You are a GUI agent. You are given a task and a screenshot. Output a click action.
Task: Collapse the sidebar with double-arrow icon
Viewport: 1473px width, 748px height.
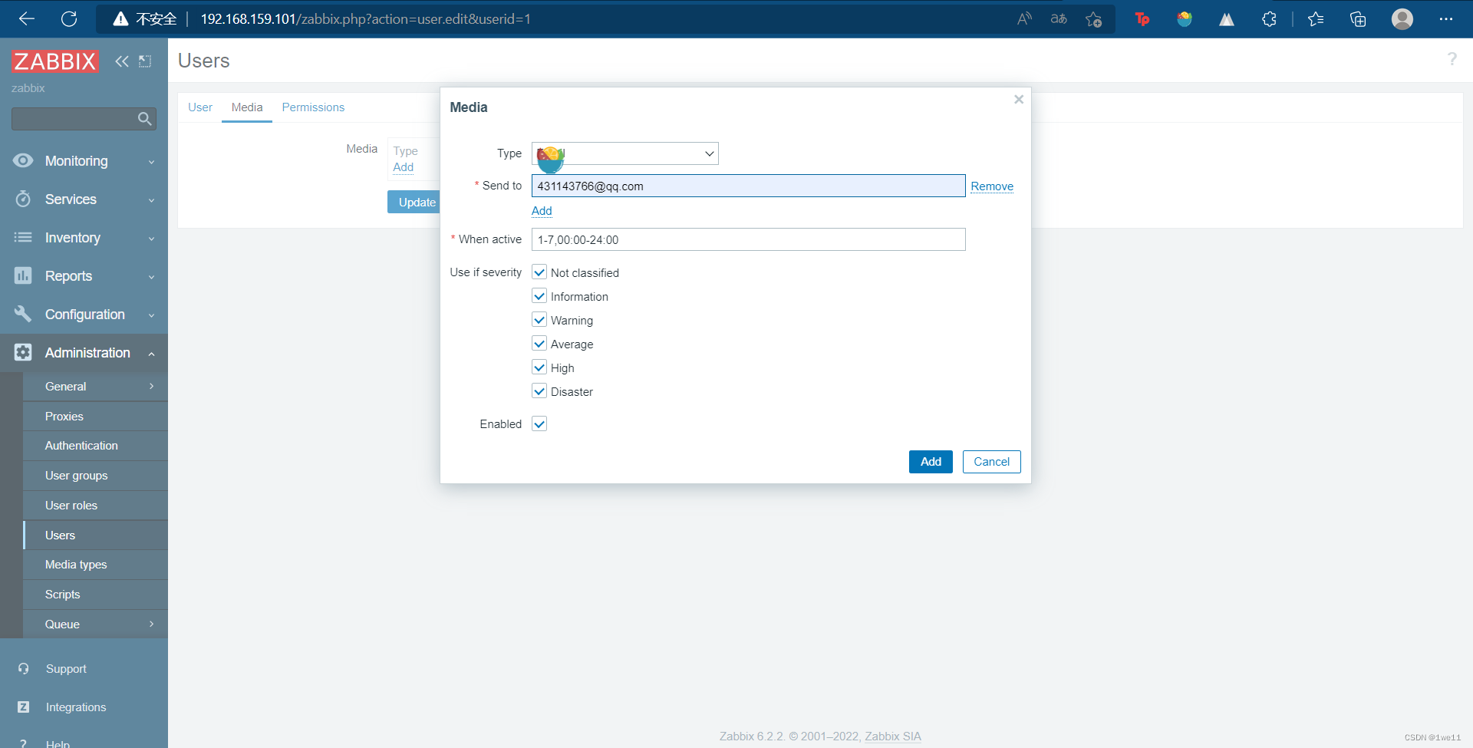click(x=122, y=61)
